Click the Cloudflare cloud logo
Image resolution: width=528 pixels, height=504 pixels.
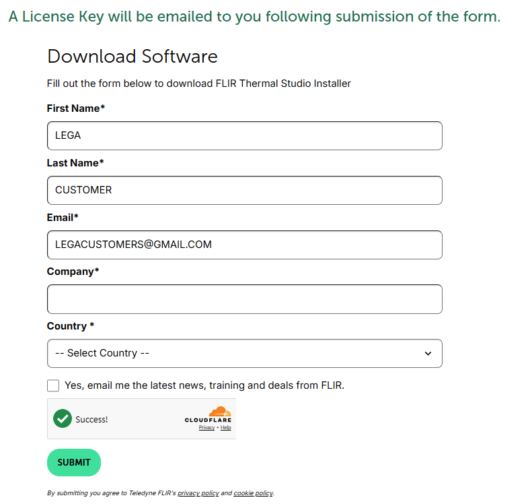[x=219, y=412]
